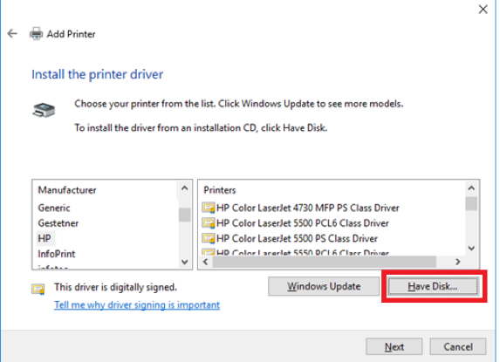Image resolution: width=500 pixels, height=362 pixels.
Task: Click the back arrow icon
Action: (12, 33)
